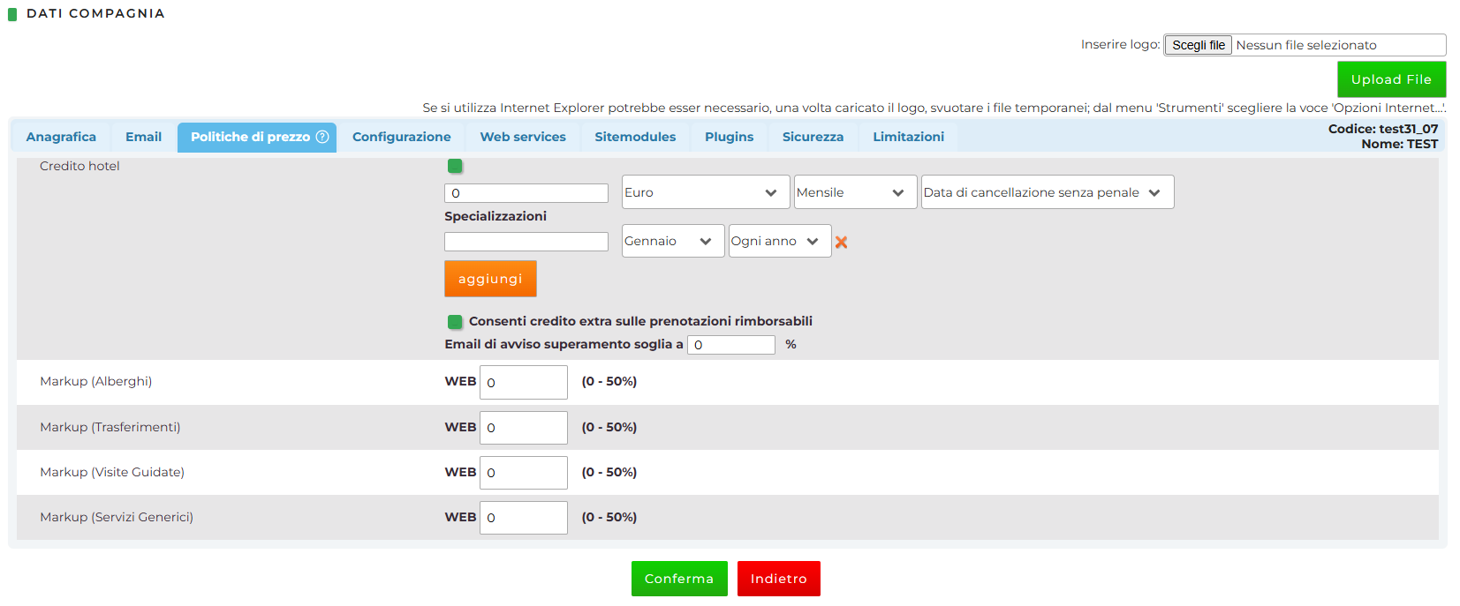This screenshot has height=606, width=1460.
Task: Switch to the Anagrafica tab
Action: (61, 137)
